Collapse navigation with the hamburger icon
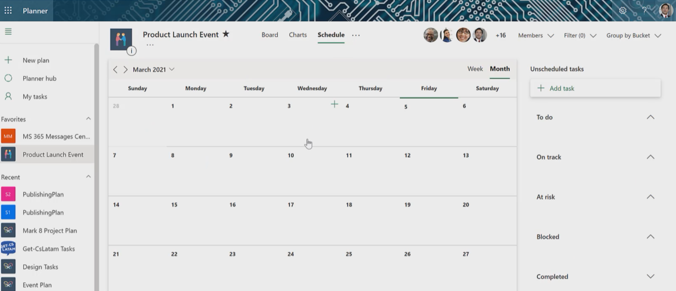This screenshot has width=676, height=291. 8,31
